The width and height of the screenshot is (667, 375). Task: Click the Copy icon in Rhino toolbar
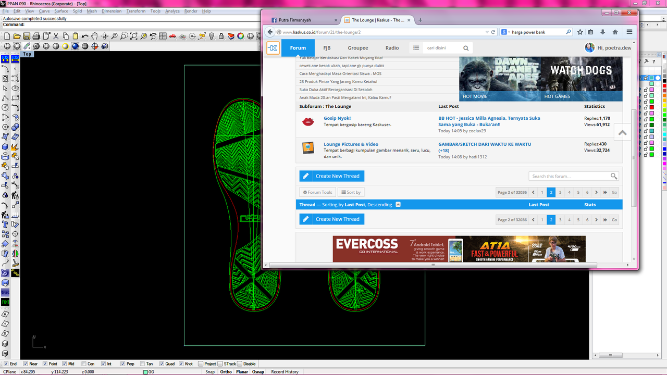pos(66,36)
